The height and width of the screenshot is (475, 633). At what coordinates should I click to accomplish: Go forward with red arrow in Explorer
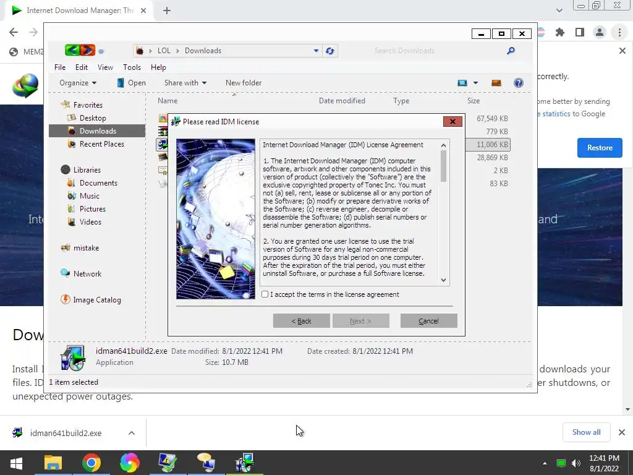coord(88,50)
